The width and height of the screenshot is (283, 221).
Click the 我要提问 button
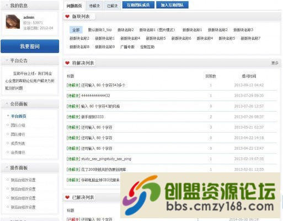[x=30, y=46]
